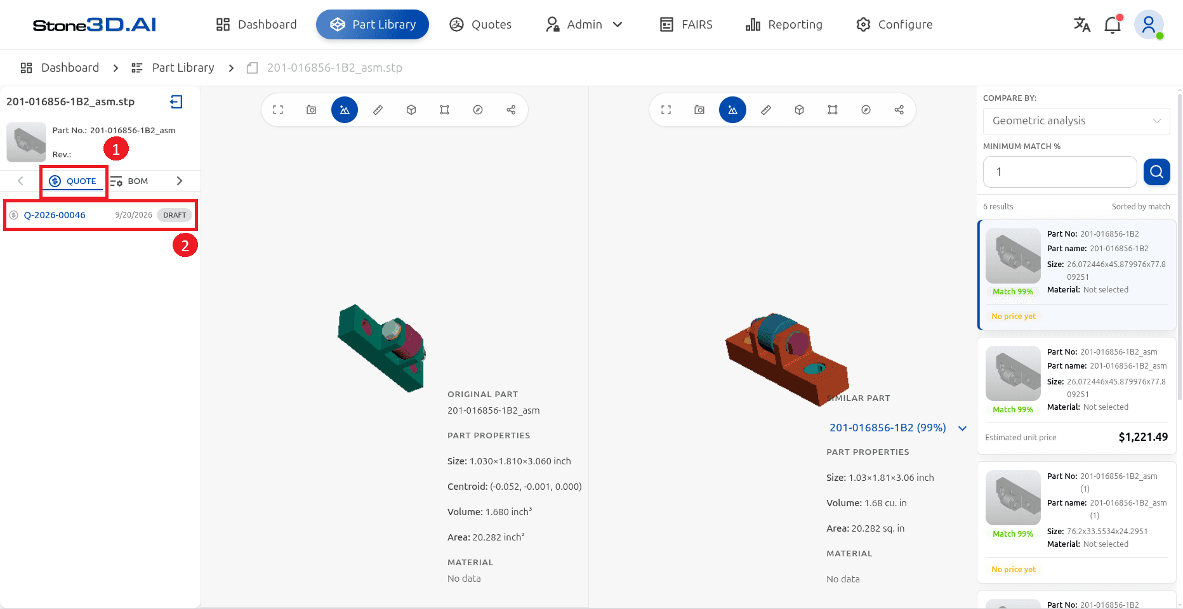
Task: Select measure ruler tool in original viewer
Action: click(378, 110)
